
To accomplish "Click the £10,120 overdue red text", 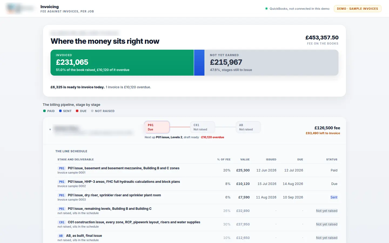I will [213, 137].
